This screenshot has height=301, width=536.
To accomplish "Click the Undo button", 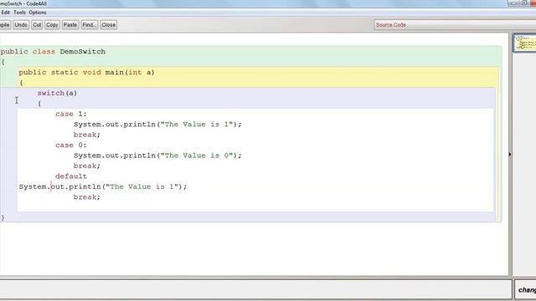I will coord(21,25).
